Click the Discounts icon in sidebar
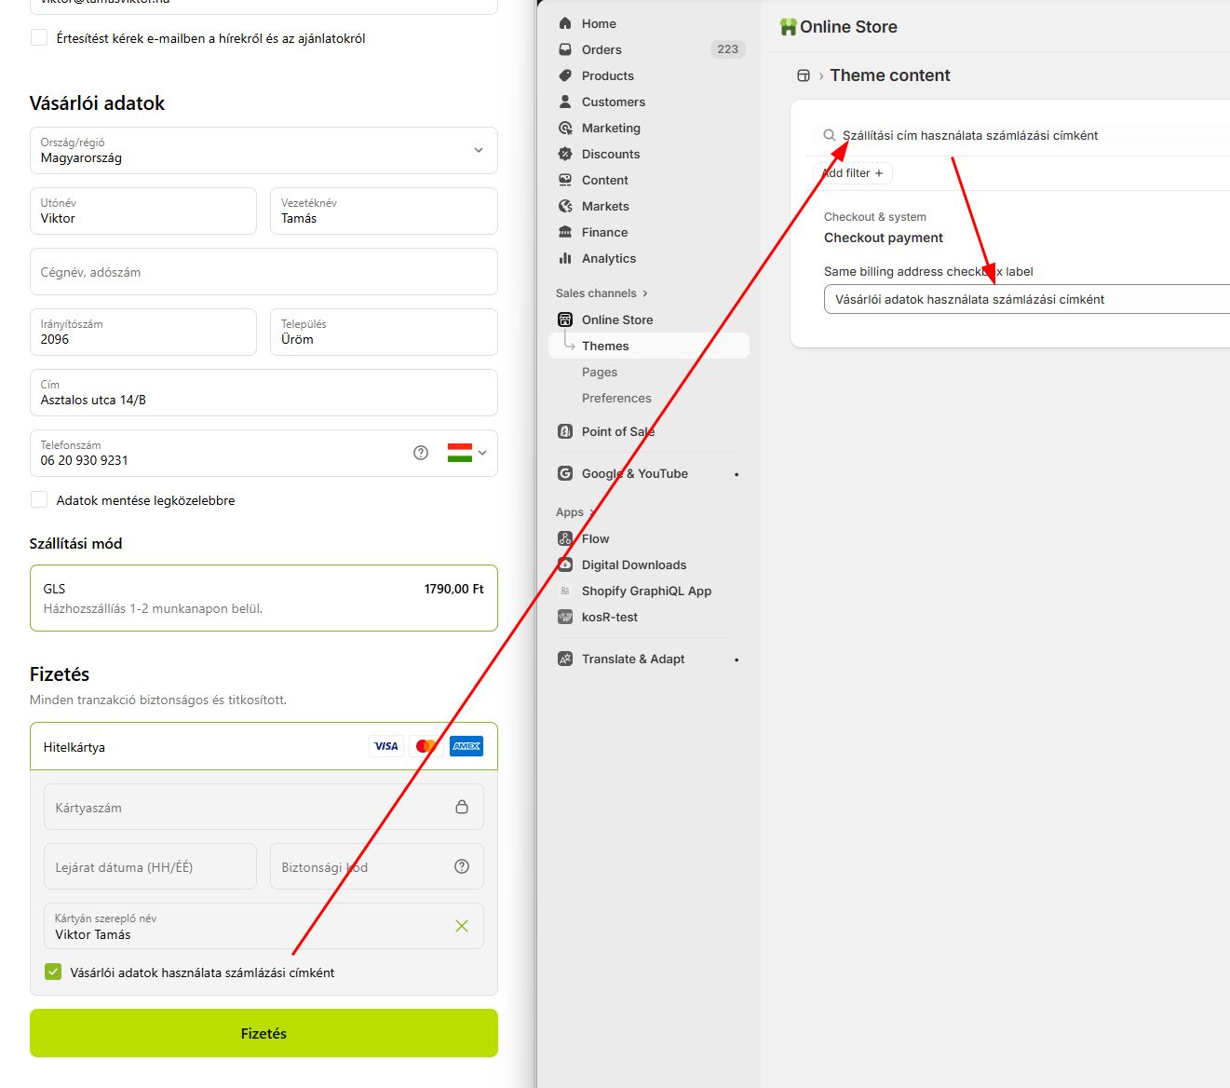The width and height of the screenshot is (1230, 1088). [565, 154]
